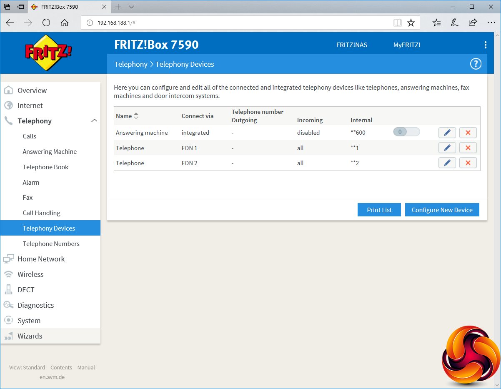Screen dimensions: 501x389
Task: Open the three-dot menu in FRITZ!Box header
Action: coord(485,45)
